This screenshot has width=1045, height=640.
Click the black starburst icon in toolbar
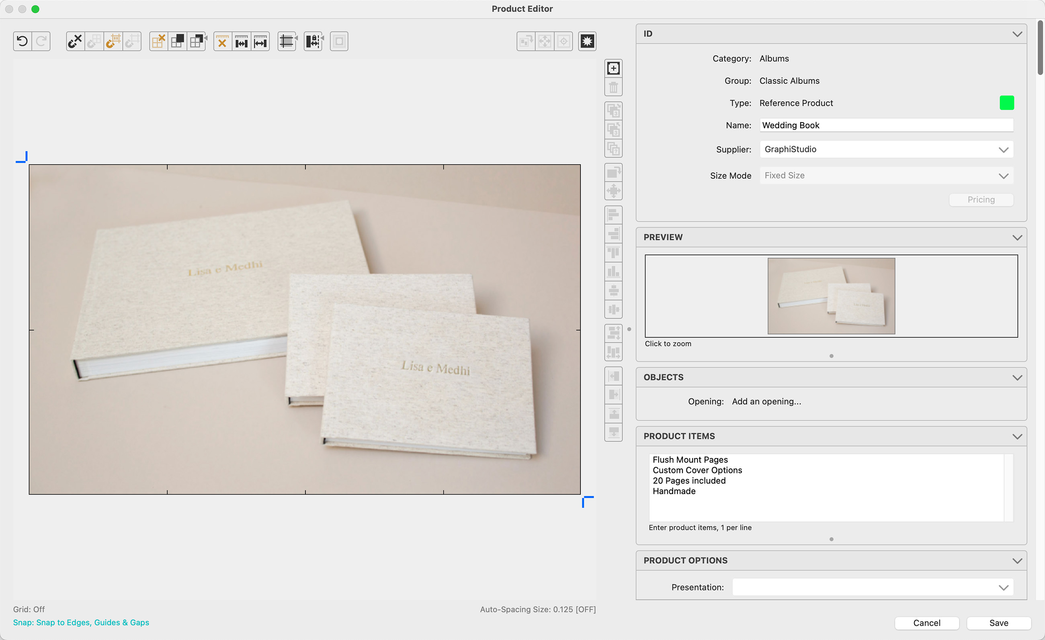tap(587, 41)
